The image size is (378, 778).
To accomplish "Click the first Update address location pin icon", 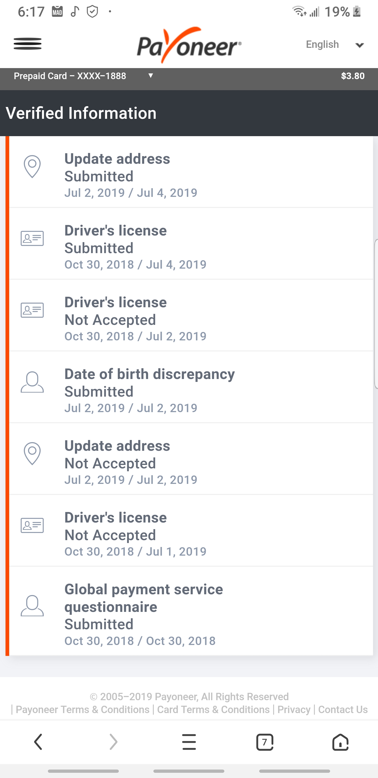I will pos(32,166).
